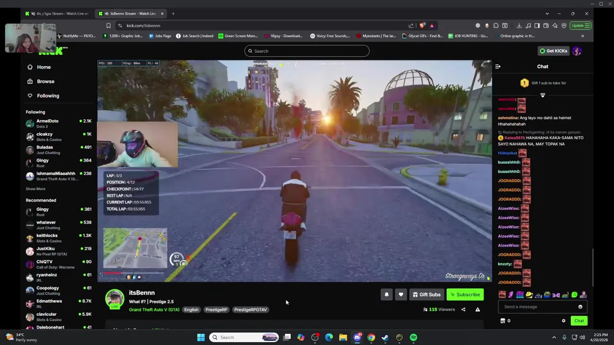Expand more bookmarks chevron
This screenshot has width=614, height=345.
[x=583, y=36]
